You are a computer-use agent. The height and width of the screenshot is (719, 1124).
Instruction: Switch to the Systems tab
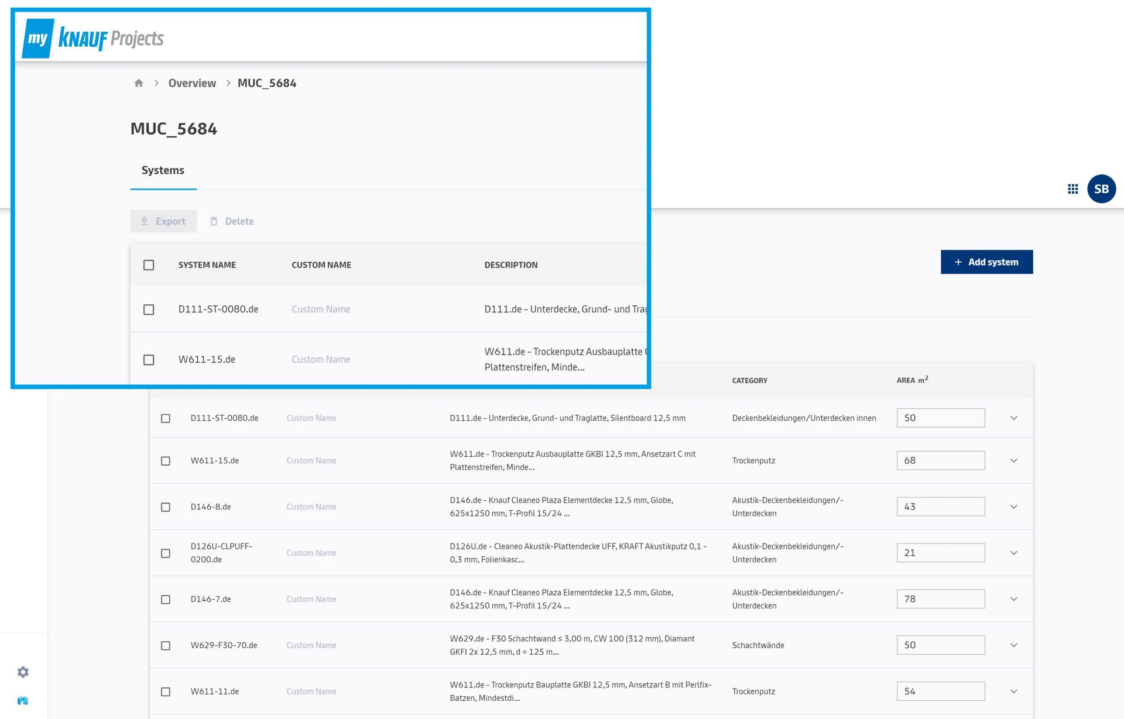click(x=162, y=170)
